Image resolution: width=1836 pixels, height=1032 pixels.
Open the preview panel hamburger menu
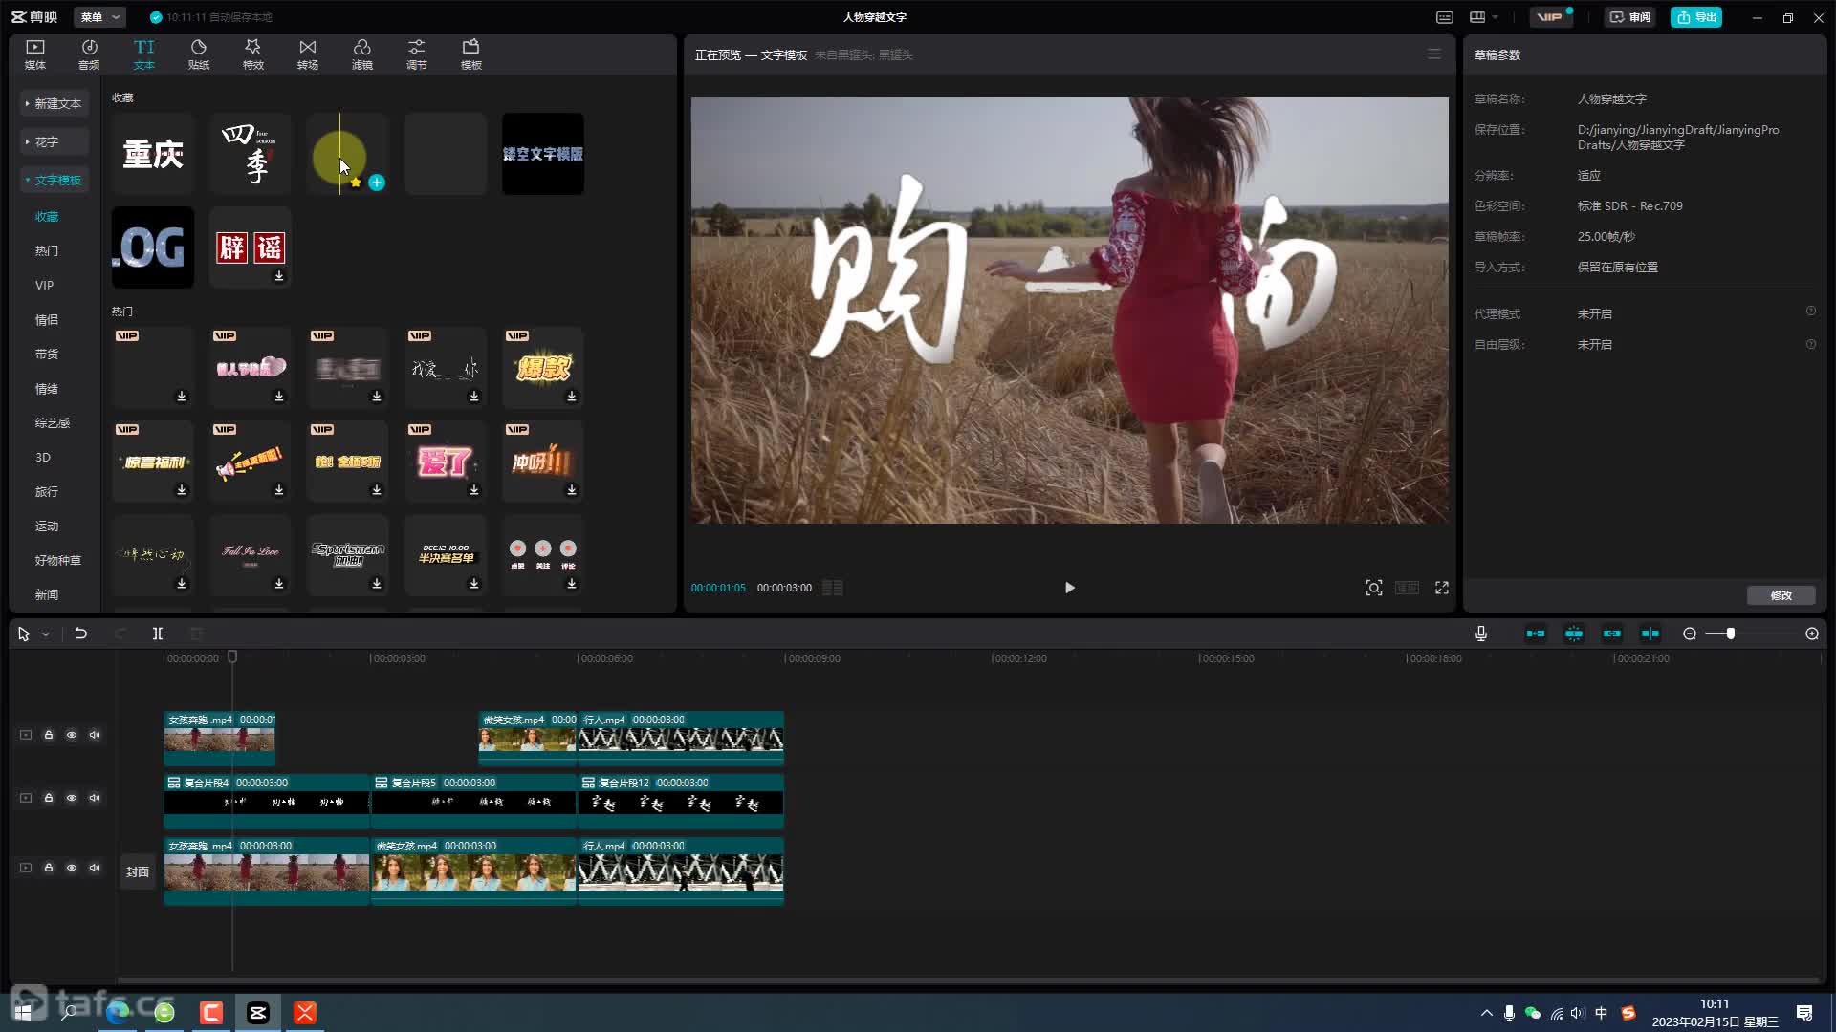pyautogui.click(x=1434, y=54)
